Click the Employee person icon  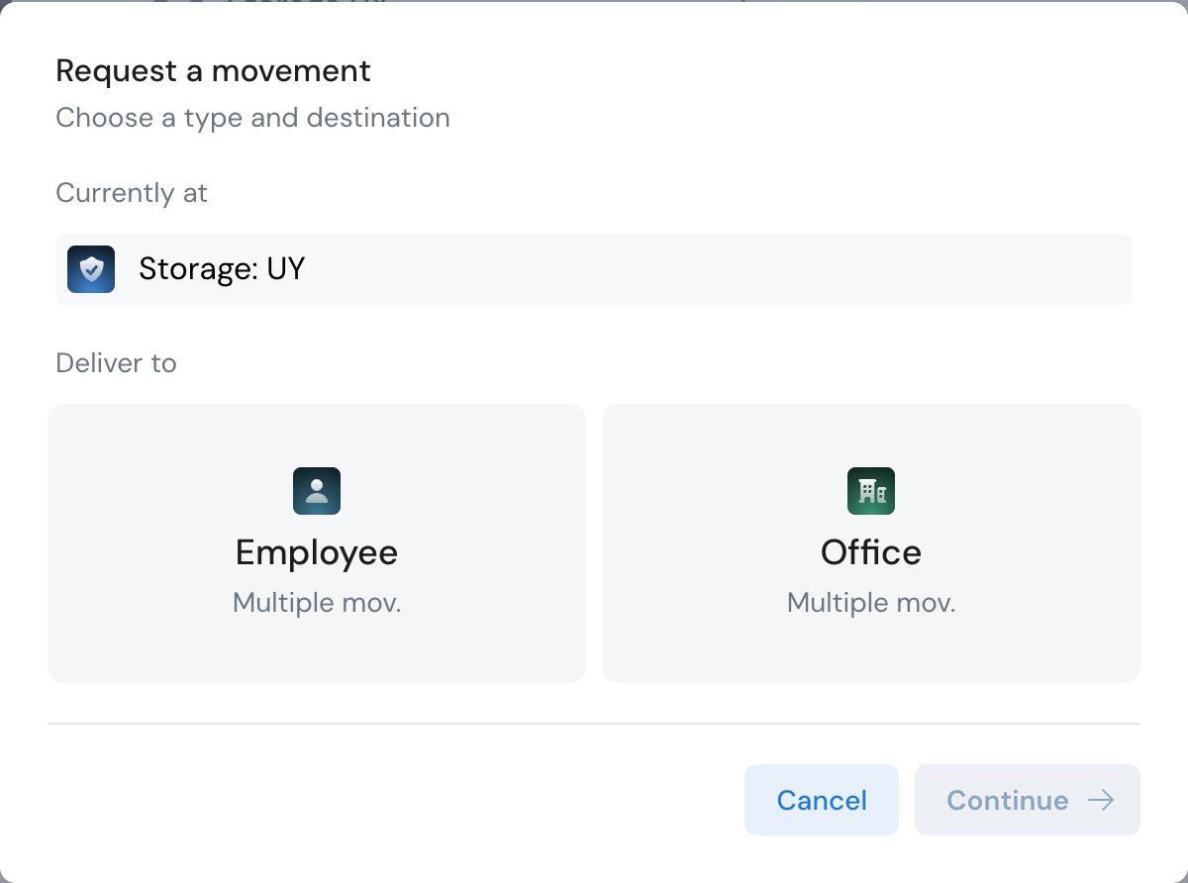(x=317, y=491)
